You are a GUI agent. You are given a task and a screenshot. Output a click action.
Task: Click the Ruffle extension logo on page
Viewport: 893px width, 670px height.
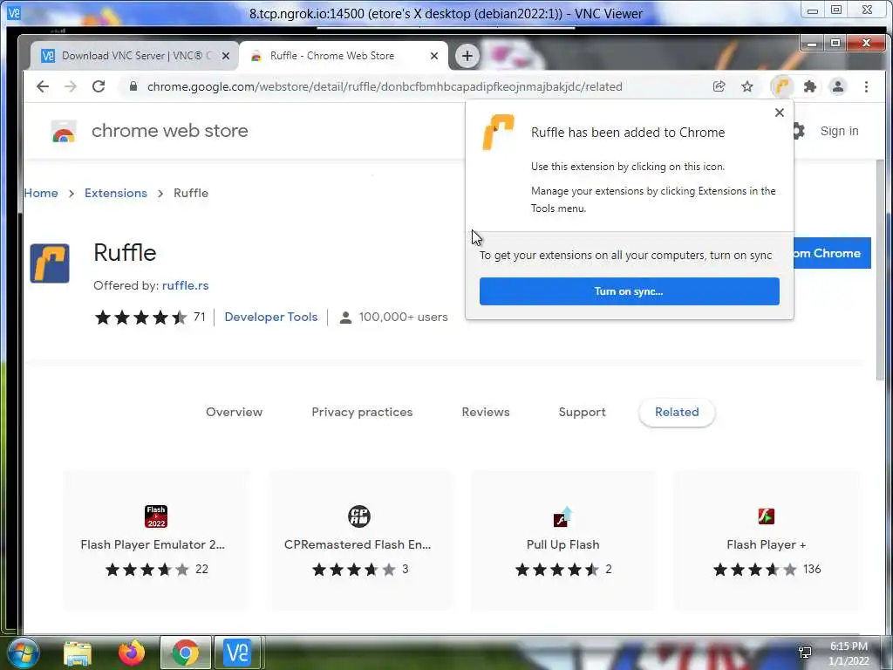tap(50, 263)
